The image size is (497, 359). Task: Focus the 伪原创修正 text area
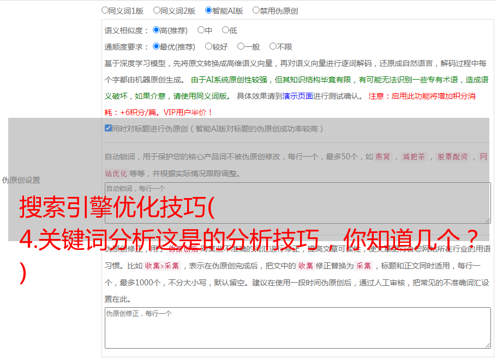pyautogui.click(x=298, y=328)
